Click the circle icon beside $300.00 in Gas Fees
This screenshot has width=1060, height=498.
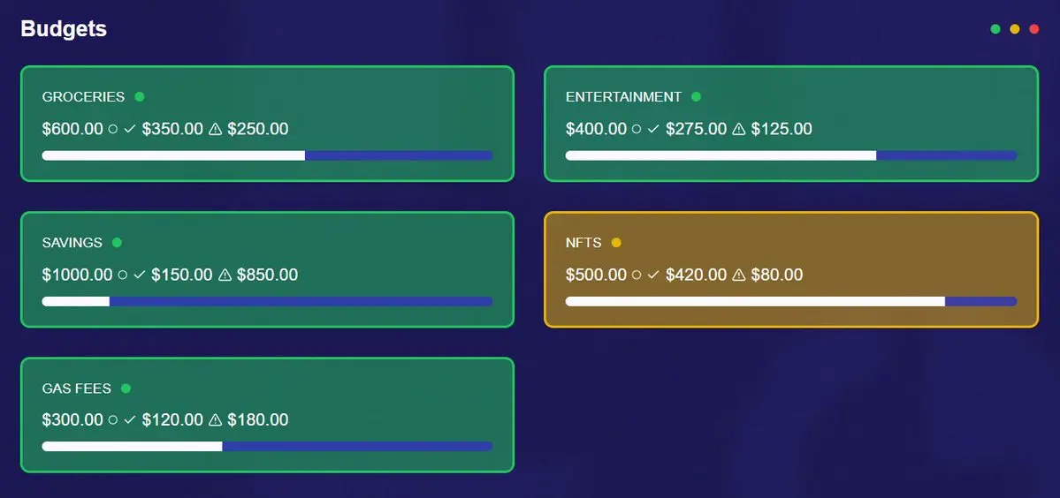pyautogui.click(x=113, y=419)
